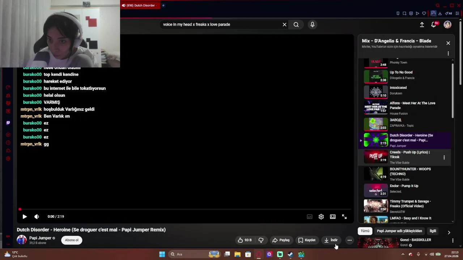
Task: Open the browser AI assistant button
Action: 449,13
